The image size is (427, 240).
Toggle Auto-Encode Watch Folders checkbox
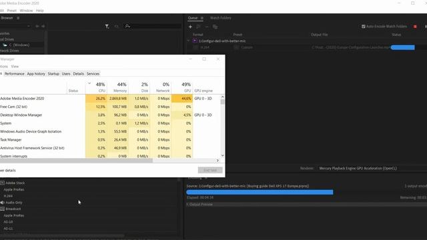point(363,27)
